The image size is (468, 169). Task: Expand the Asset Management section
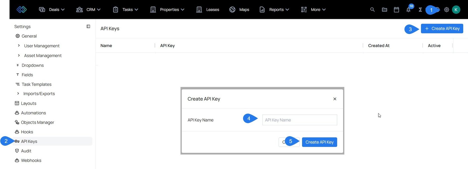click(19, 55)
